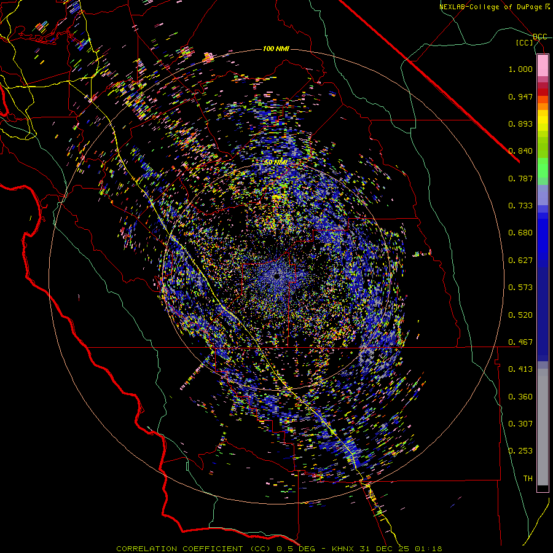
Task: Click the TH threshold label
Action: pos(528,479)
